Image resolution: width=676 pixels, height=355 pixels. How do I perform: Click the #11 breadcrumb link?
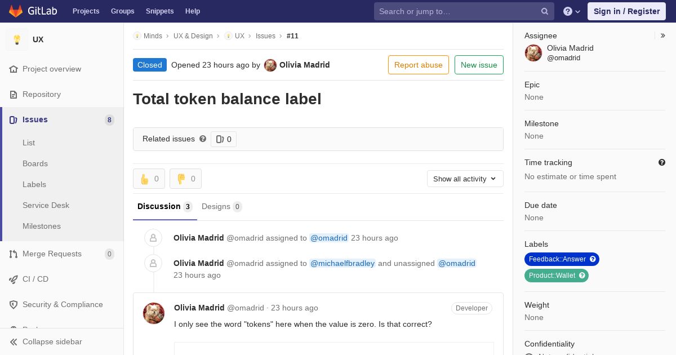pyautogui.click(x=292, y=36)
